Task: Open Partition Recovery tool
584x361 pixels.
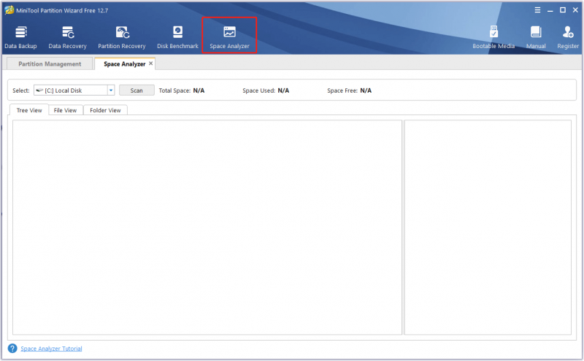Action: (x=122, y=37)
